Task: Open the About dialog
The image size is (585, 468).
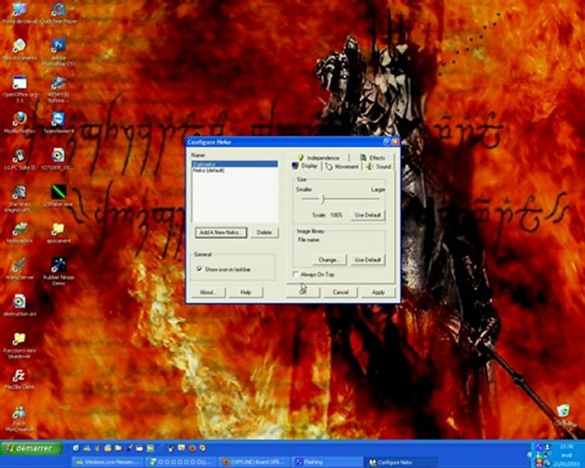Action: coord(208,292)
